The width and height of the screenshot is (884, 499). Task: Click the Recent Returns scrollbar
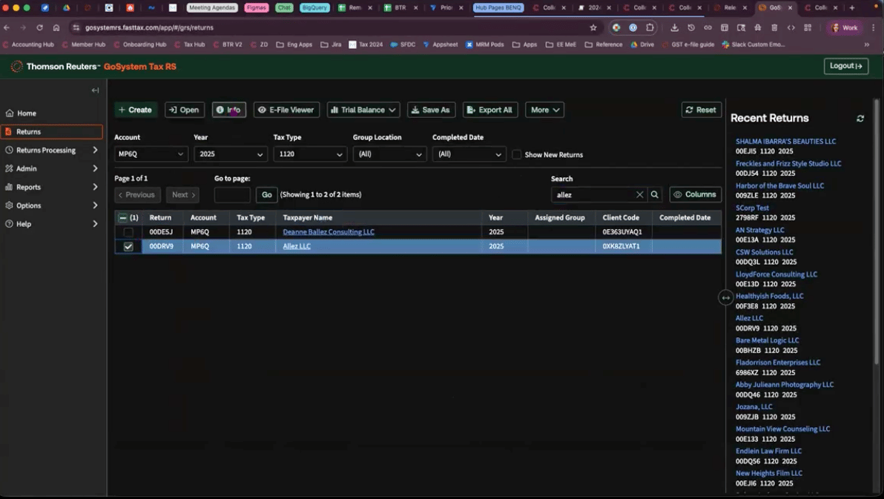click(x=876, y=231)
